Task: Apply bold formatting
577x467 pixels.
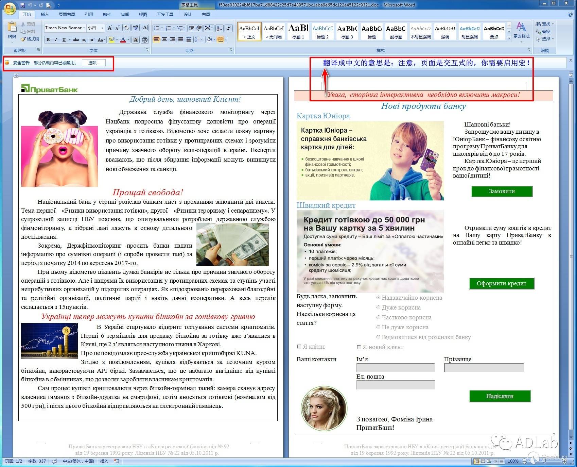Action: click(x=48, y=40)
